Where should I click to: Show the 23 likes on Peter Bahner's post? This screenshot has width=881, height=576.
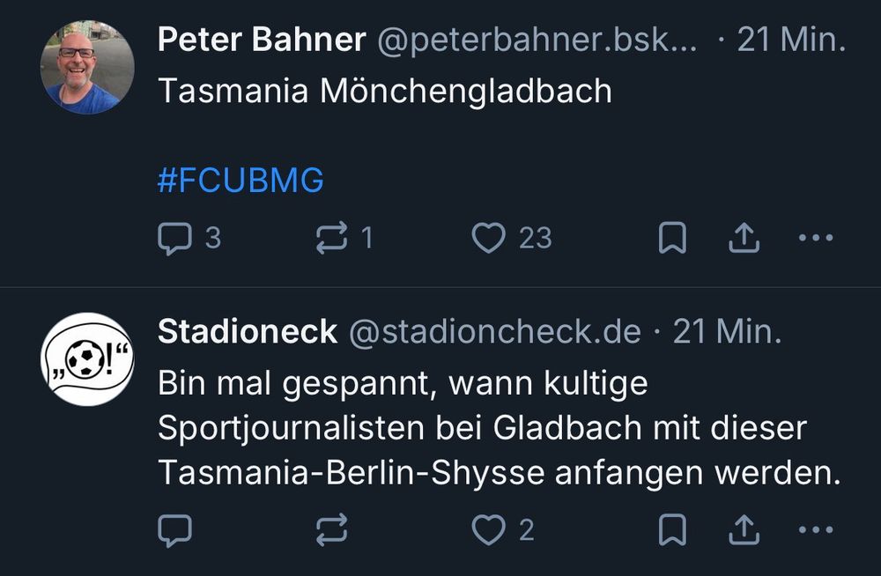(x=515, y=236)
